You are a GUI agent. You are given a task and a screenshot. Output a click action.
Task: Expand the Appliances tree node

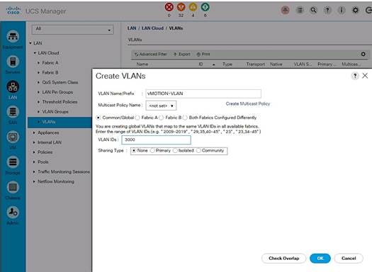[34, 132]
